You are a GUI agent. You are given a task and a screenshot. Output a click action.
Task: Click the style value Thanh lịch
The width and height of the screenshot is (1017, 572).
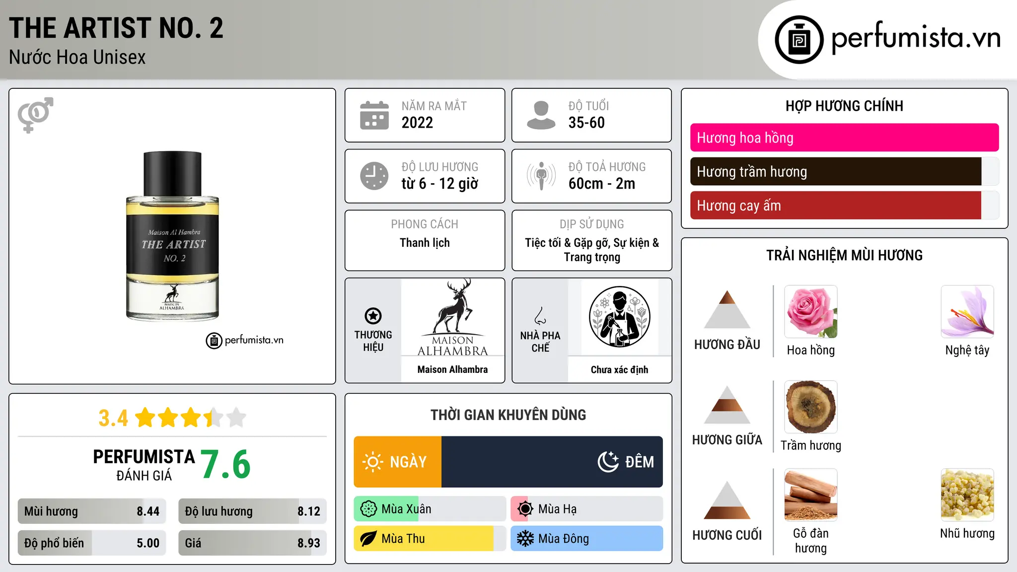(x=425, y=243)
